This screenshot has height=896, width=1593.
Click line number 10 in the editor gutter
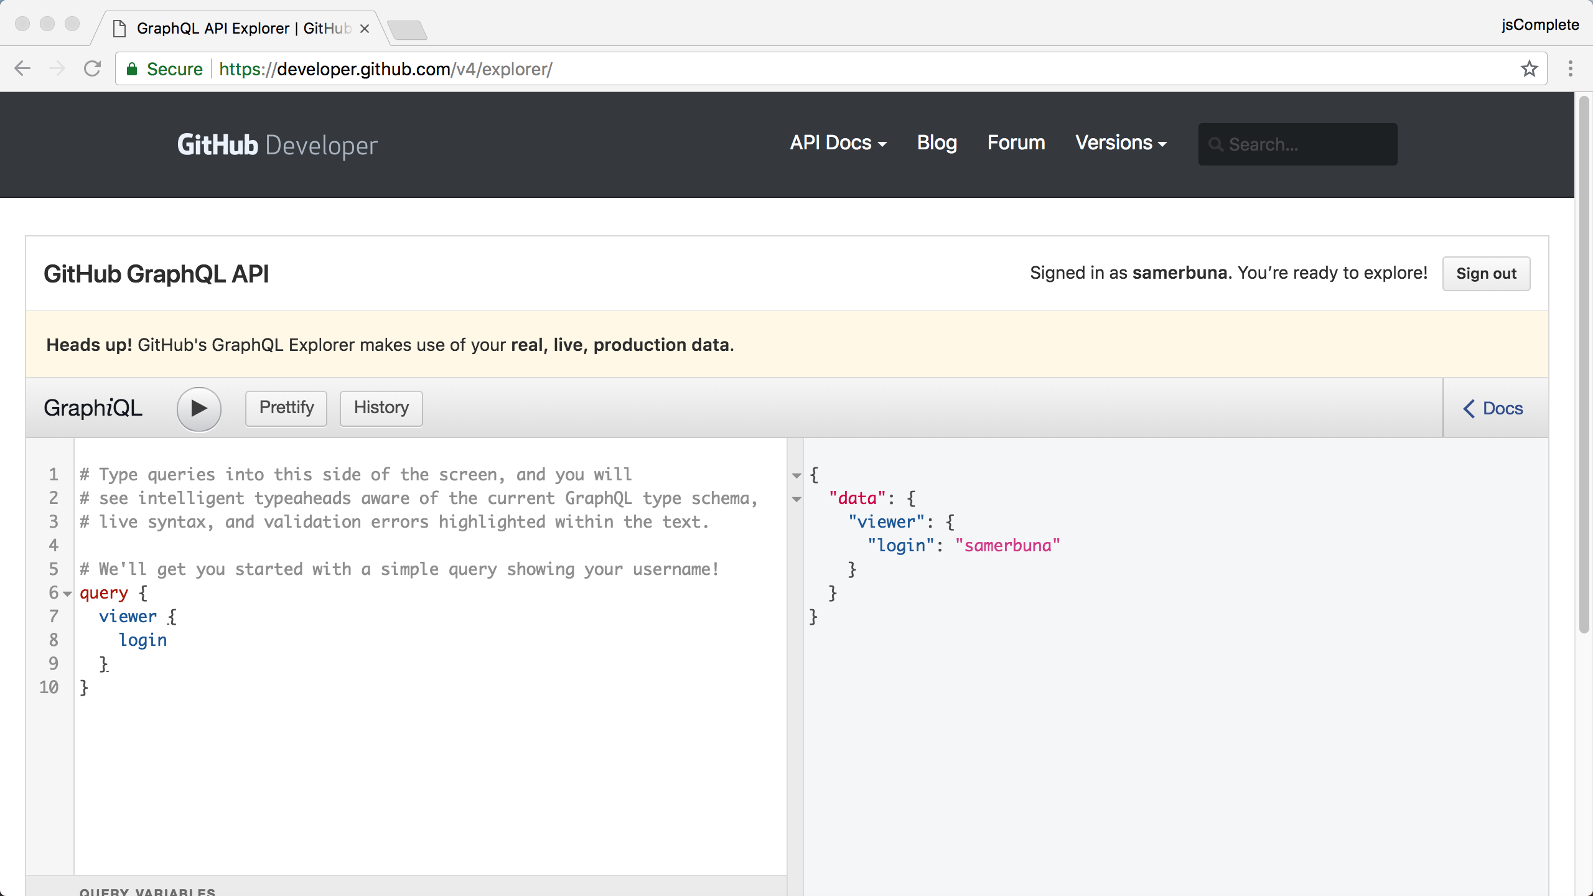pos(49,688)
